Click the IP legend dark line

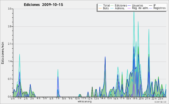click(x=151, y=6)
